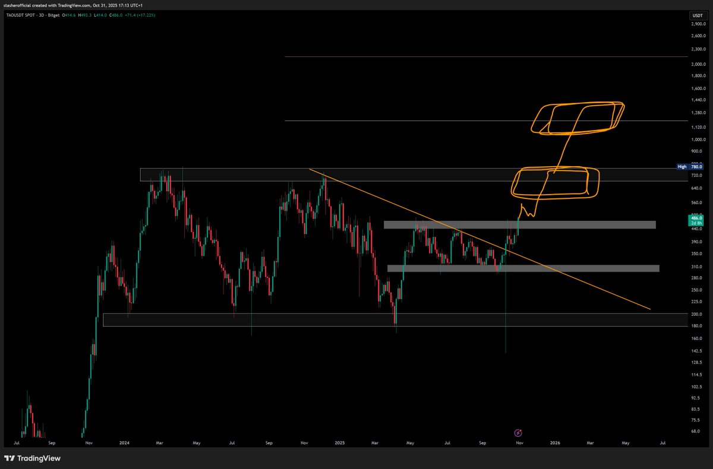This screenshot has width=713, height=469.
Task: Select the open value O414.6
Action: pos(69,15)
